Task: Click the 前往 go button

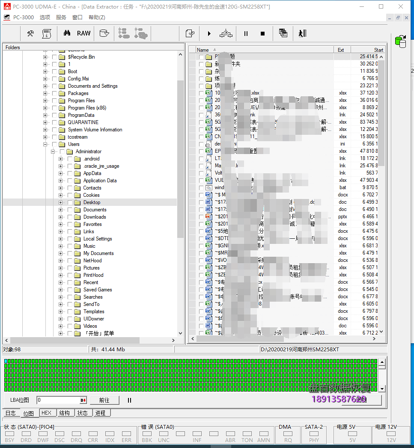Action: 104,400
